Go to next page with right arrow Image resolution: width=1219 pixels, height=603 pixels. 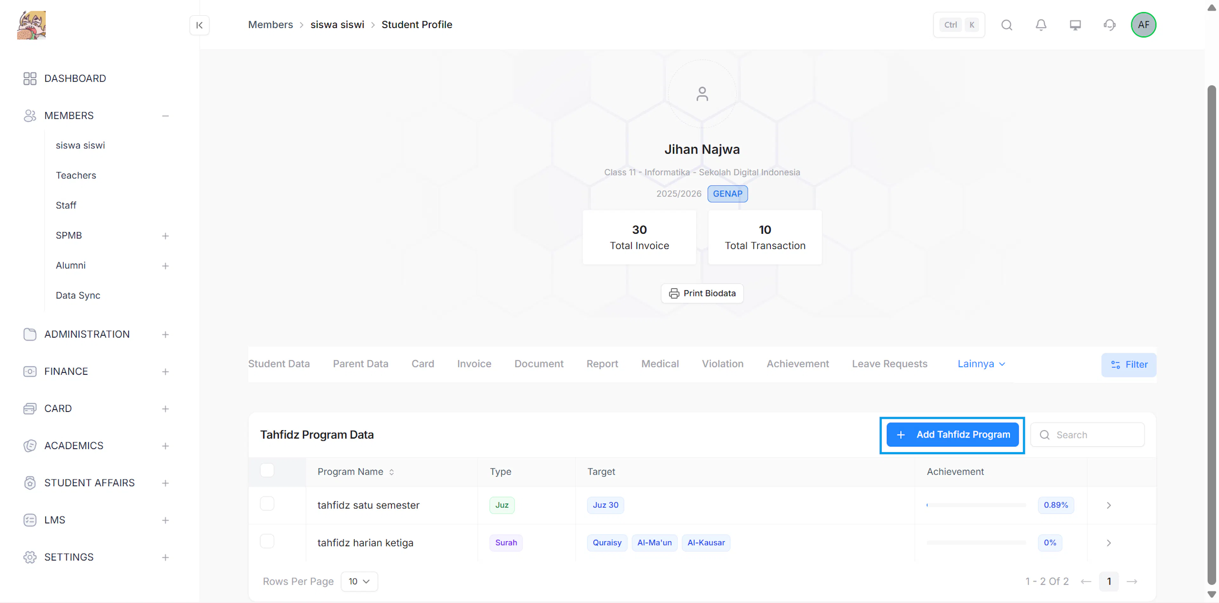tap(1131, 582)
